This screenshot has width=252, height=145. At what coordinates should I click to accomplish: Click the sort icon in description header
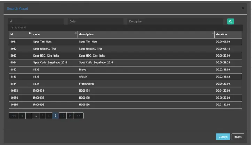213,34
